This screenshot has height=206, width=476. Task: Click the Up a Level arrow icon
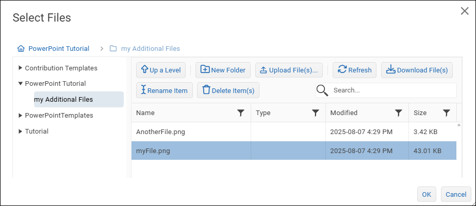pos(145,70)
